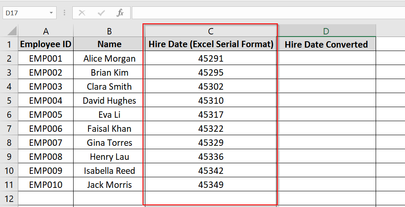Select cell containing EMP008

point(46,156)
